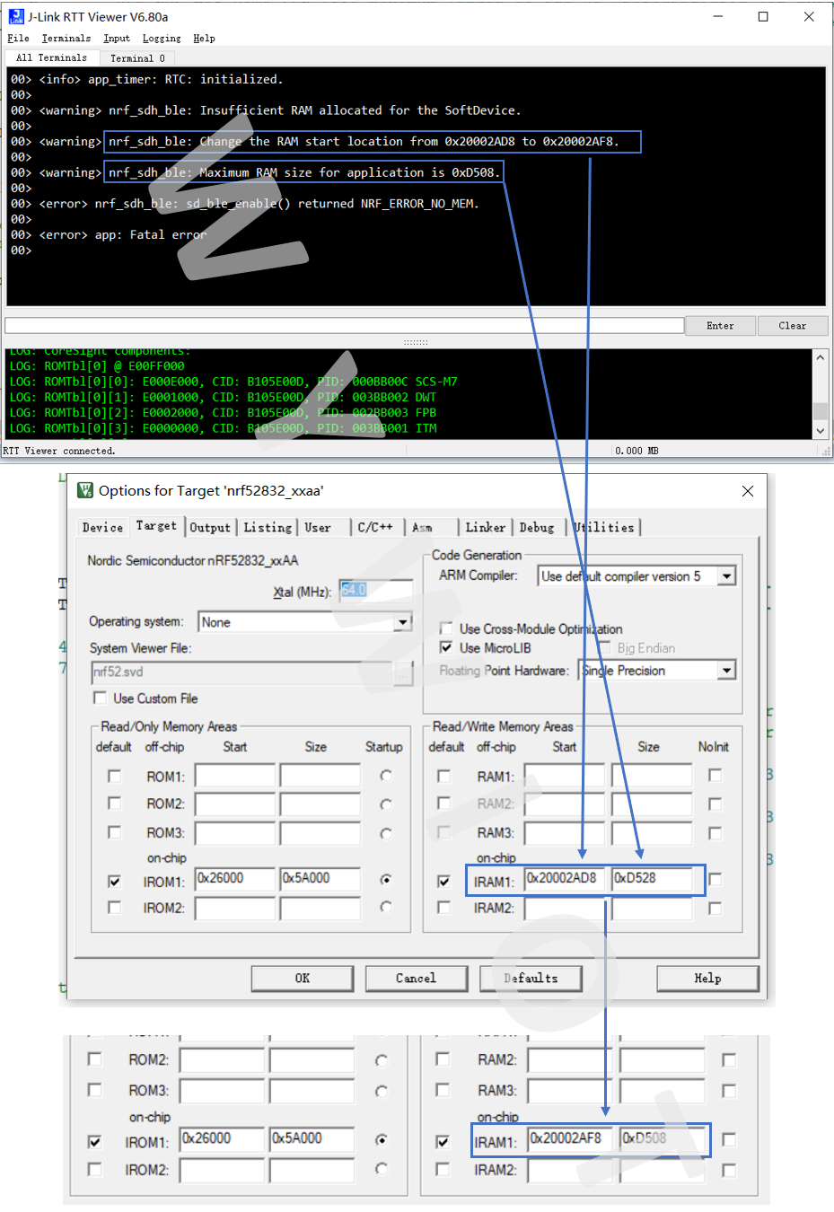The image size is (834, 1212).
Task: Click the J-Link RTT Viewer app icon
Action: (16, 16)
